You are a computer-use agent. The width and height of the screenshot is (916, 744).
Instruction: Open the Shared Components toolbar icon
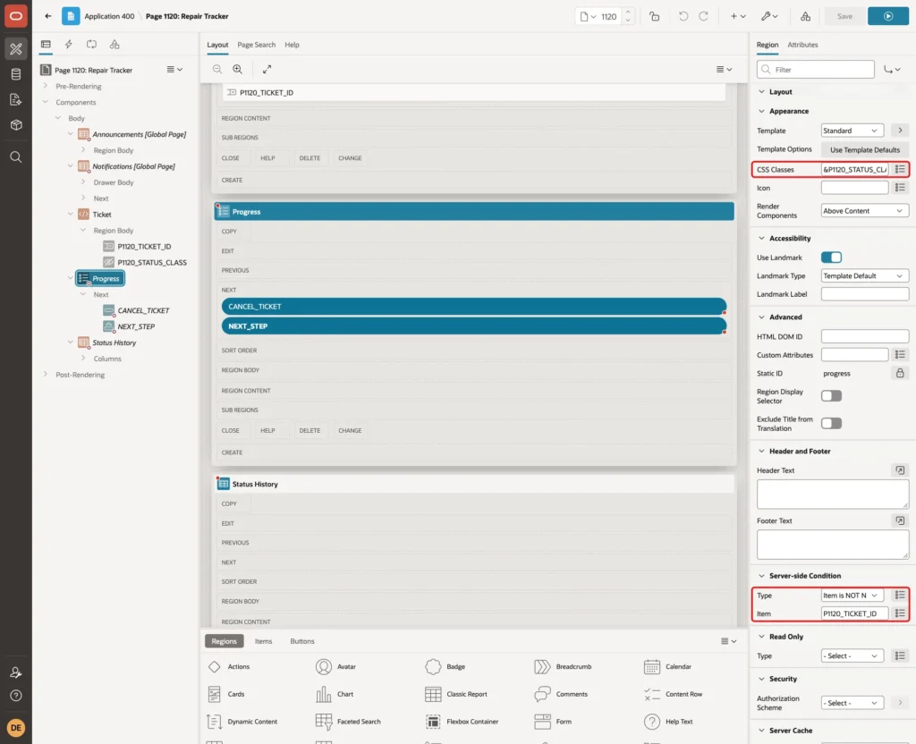805,16
